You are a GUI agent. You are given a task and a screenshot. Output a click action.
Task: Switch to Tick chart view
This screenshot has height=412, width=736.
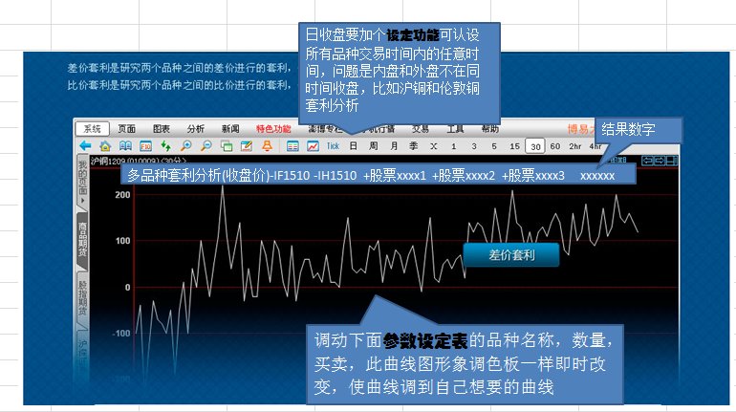click(x=333, y=146)
